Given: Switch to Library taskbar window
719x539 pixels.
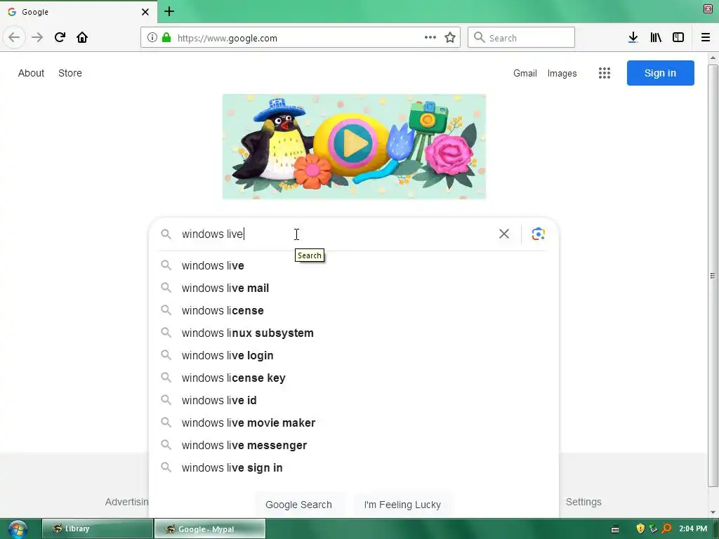Looking at the screenshot, I should pyautogui.click(x=97, y=528).
